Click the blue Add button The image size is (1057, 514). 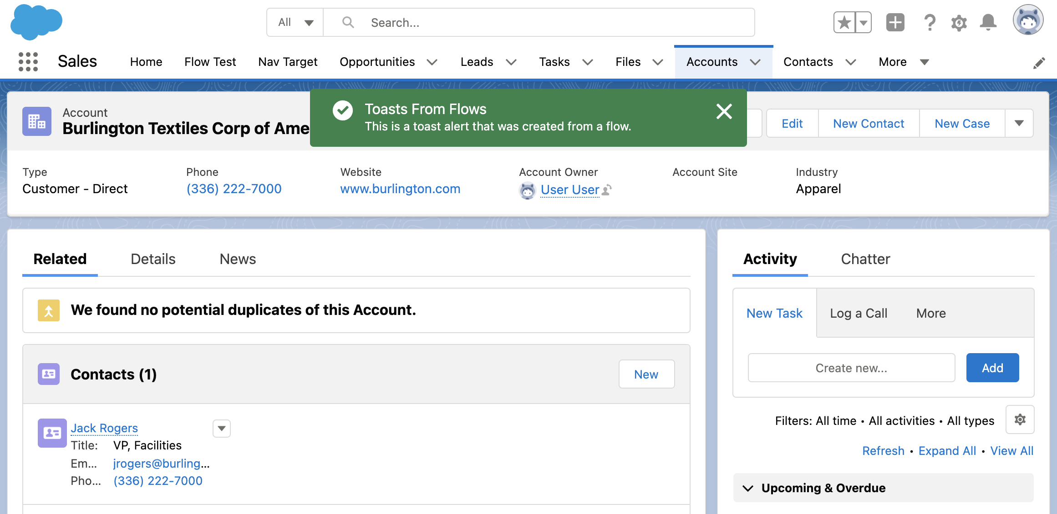[x=992, y=368]
